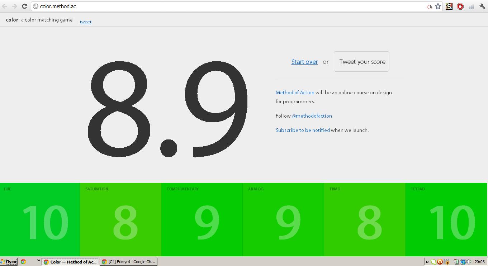Open the Method of Action link
This screenshot has width=488, height=266.
(295, 92)
